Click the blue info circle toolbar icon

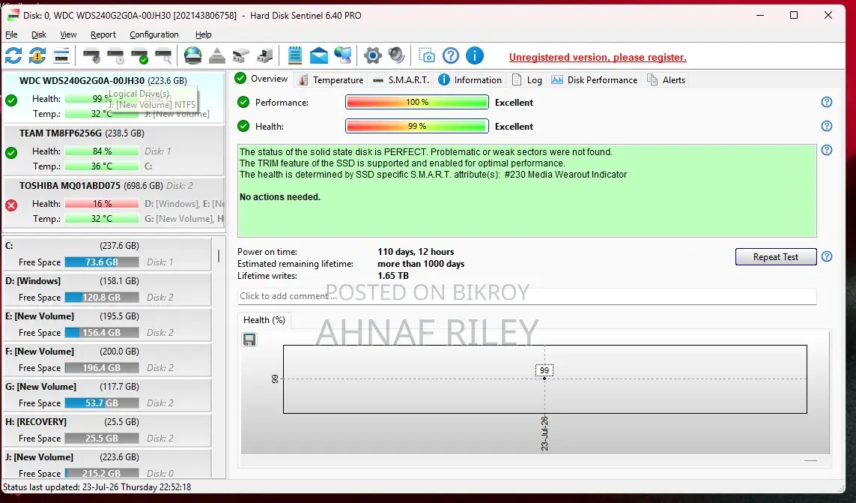pyautogui.click(x=475, y=55)
